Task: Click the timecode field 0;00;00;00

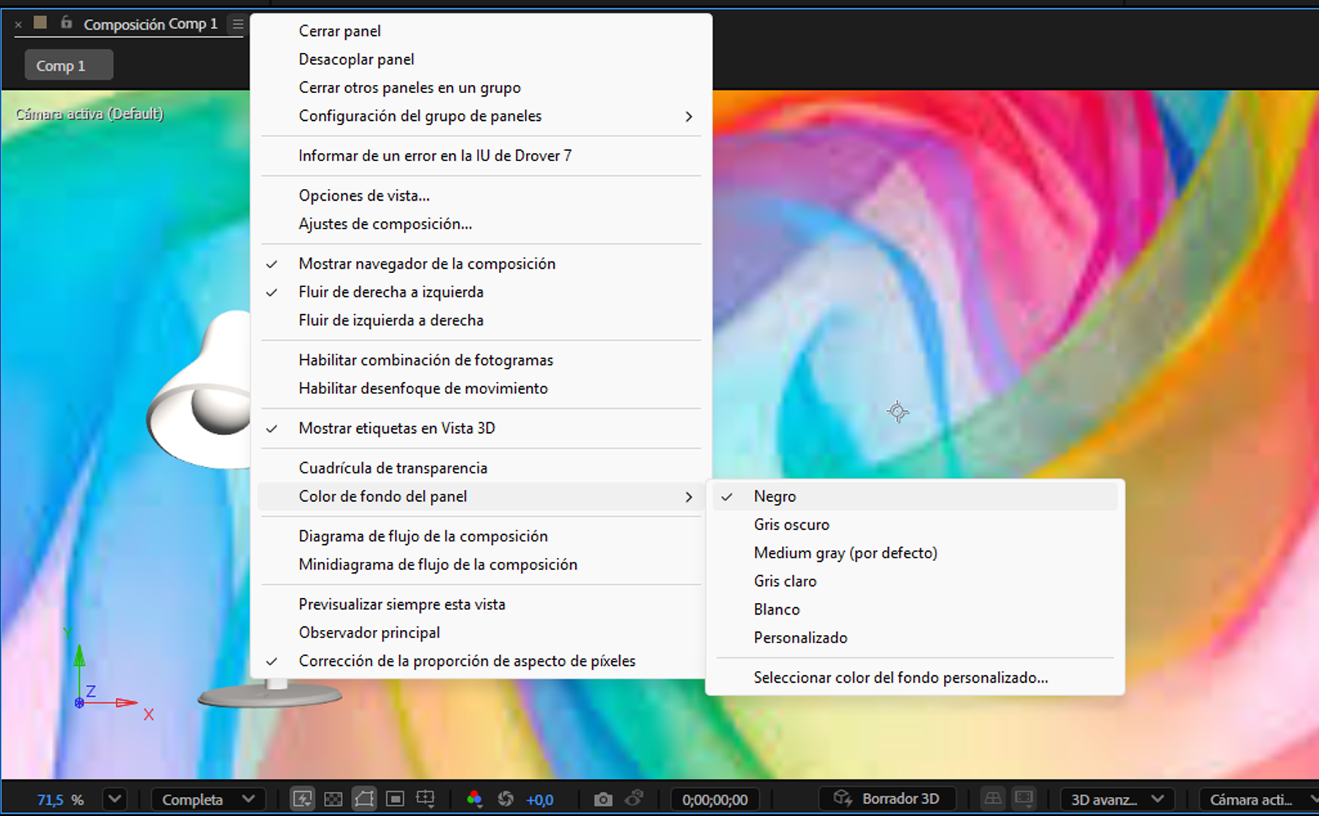Action: click(714, 799)
